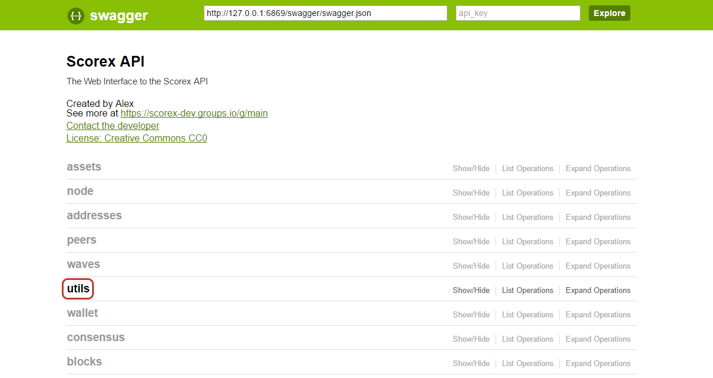713x378 pixels.
Task: Click the swagger logo icon
Action: pyautogui.click(x=75, y=16)
